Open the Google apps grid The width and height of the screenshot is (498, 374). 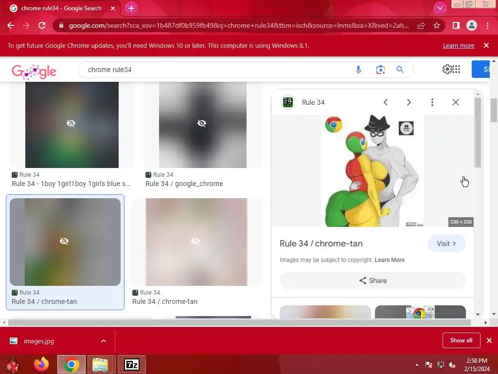click(456, 69)
